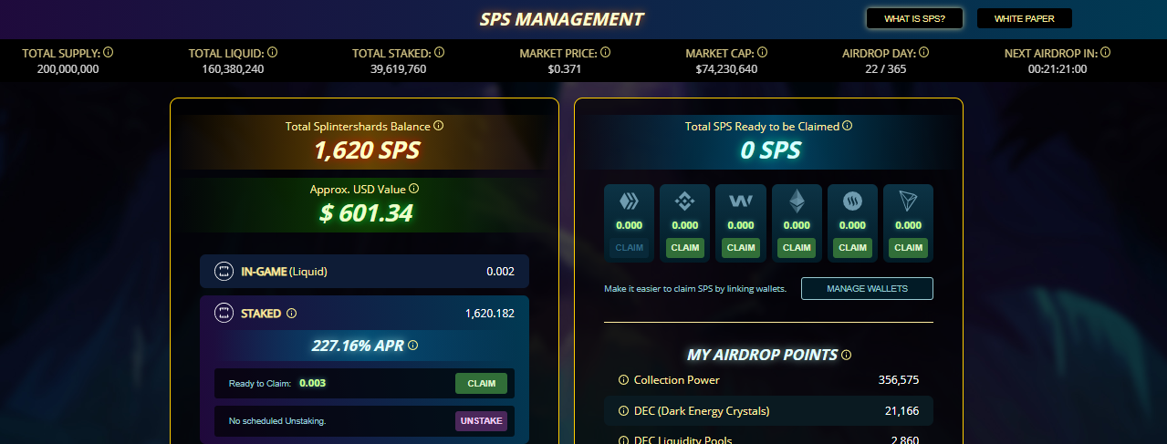This screenshot has height=444, width=1167.
Task: Click the market price value $0.371
Action: 564,68
